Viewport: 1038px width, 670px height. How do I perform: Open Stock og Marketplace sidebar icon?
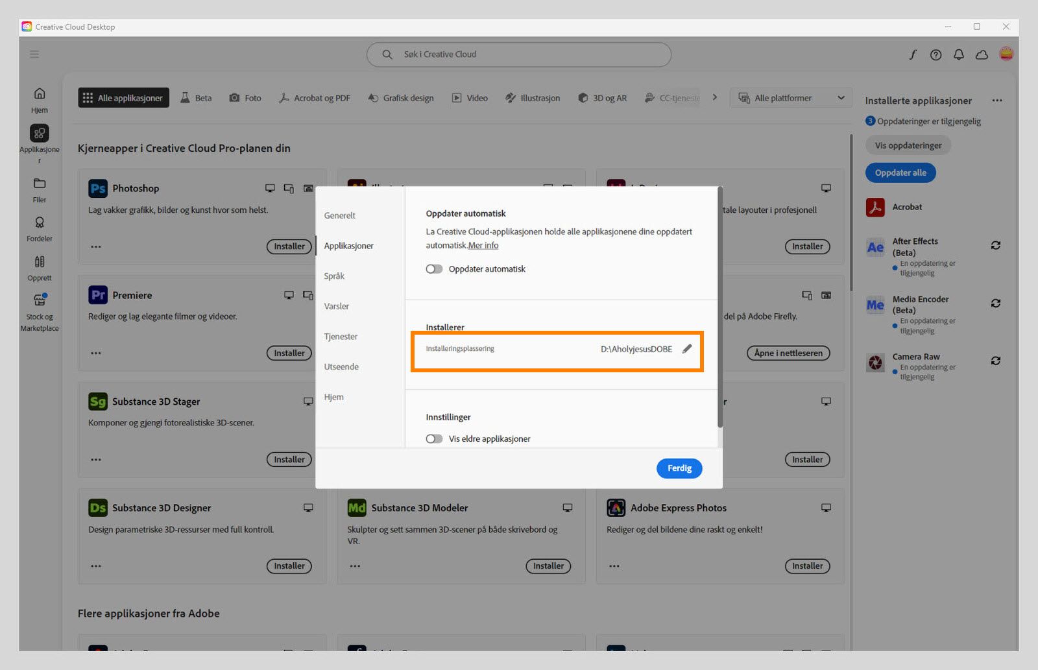click(x=40, y=312)
